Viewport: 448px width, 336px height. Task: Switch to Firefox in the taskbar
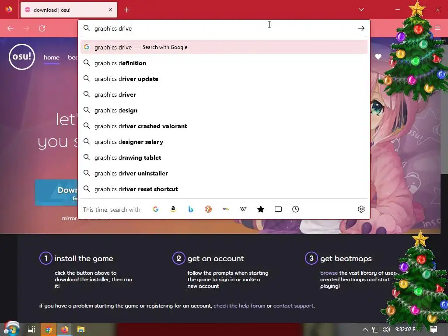[x=65, y=329]
